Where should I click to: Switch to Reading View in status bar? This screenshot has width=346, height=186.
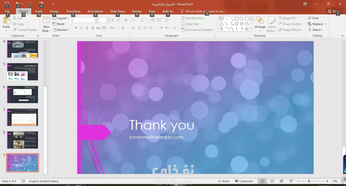(x=281, y=181)
